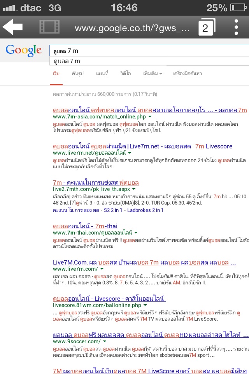Focus the URL bar www.google.co.th
The height and width of the screenshot is (374, 249).
click(132, 28)
